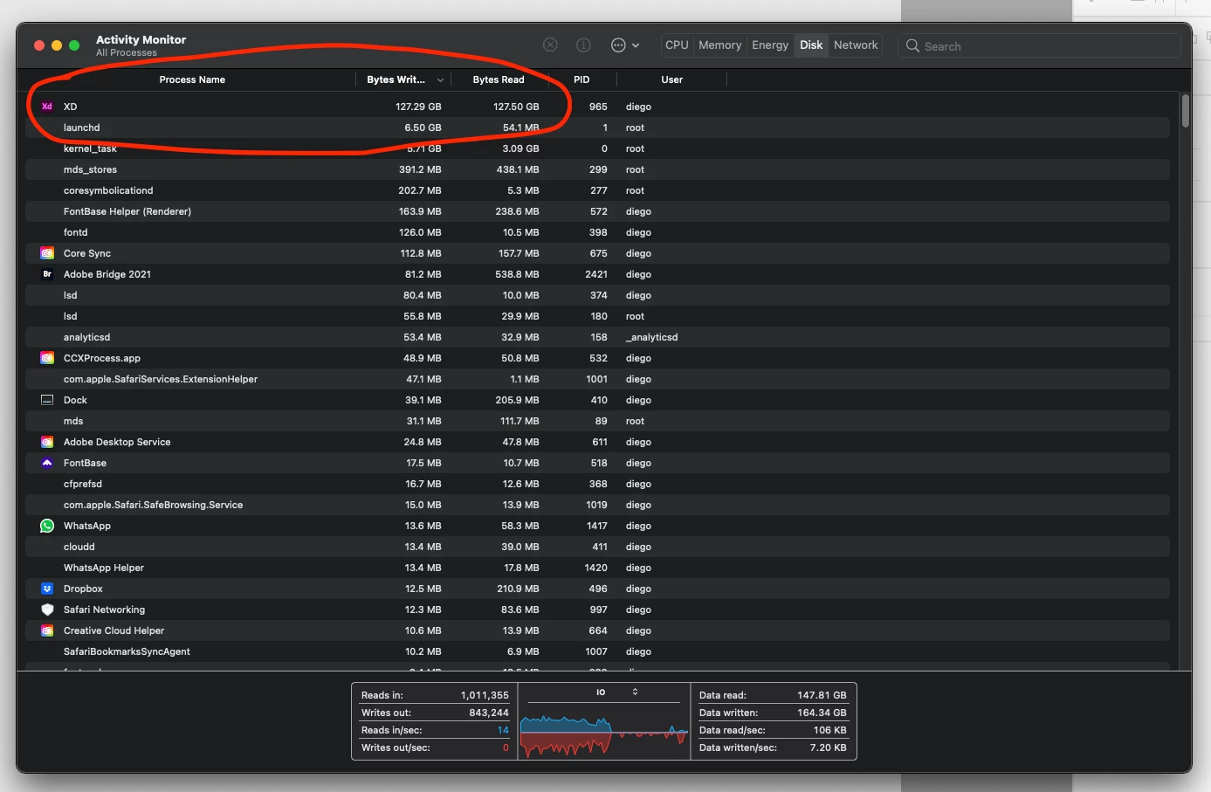
Task: Select the launchd process row
Action: (598, 127)
